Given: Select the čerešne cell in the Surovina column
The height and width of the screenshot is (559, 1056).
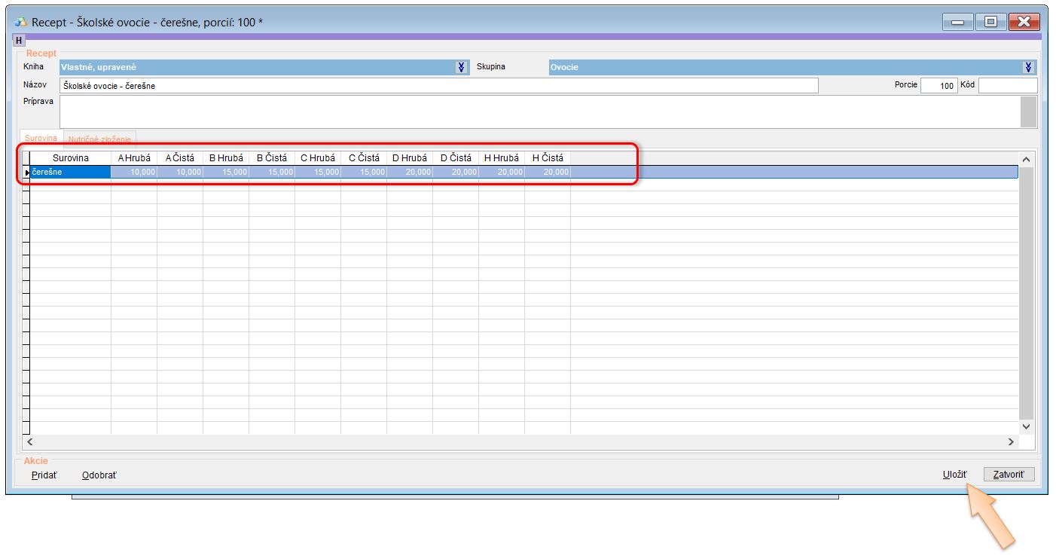Looking at the screenshot, I should coord(70,173).
